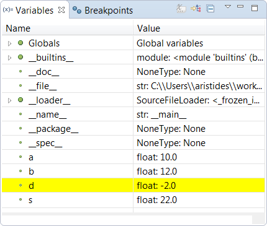The image size is (267, 226).
Task: Click the Globals green circle icon
Action: click(20, 43)
